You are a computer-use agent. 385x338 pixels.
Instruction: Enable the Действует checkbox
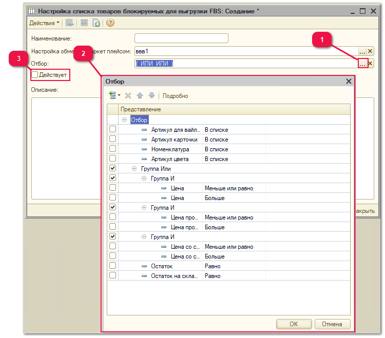click(34, 74)
